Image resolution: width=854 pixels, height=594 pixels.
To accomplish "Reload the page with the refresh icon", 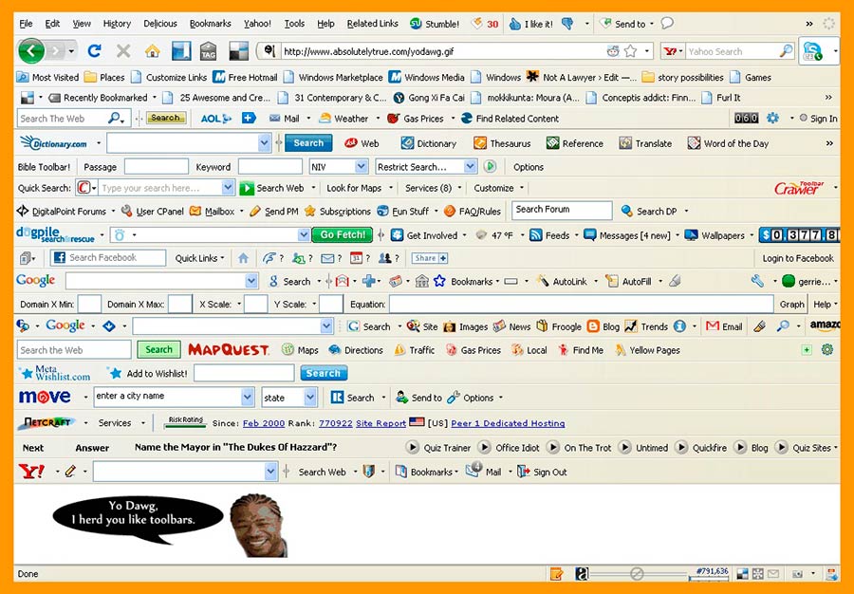I will click(94, 51).
